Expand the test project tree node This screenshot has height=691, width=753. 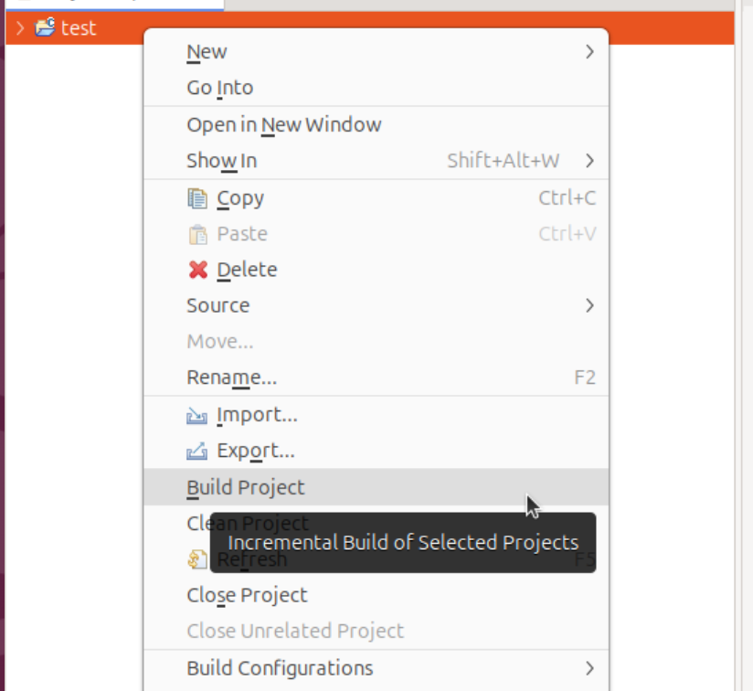click(20, 27)
